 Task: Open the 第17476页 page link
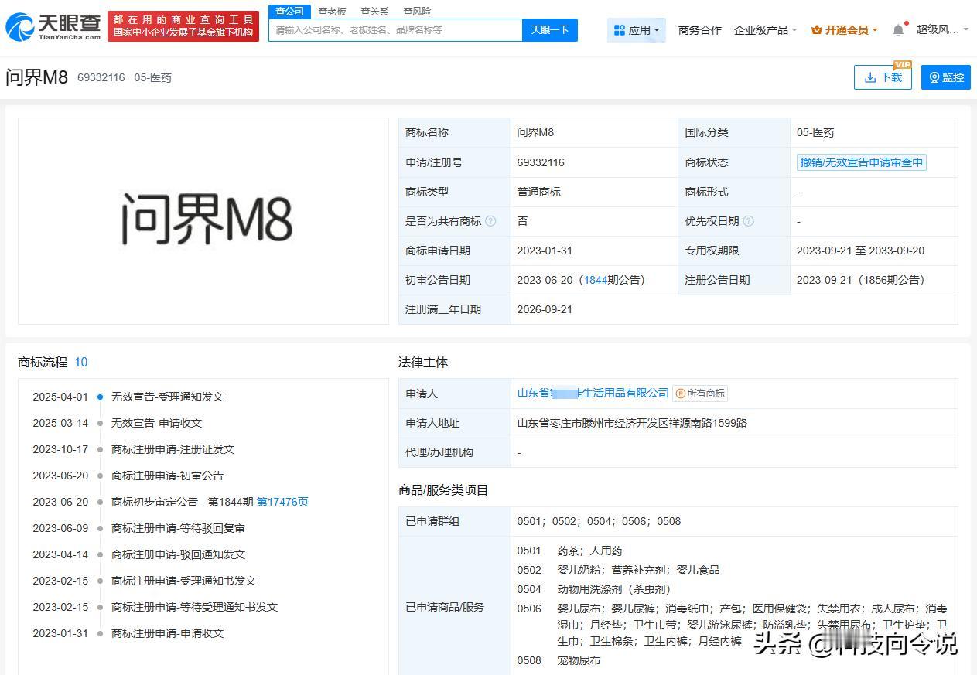(282, 502)
